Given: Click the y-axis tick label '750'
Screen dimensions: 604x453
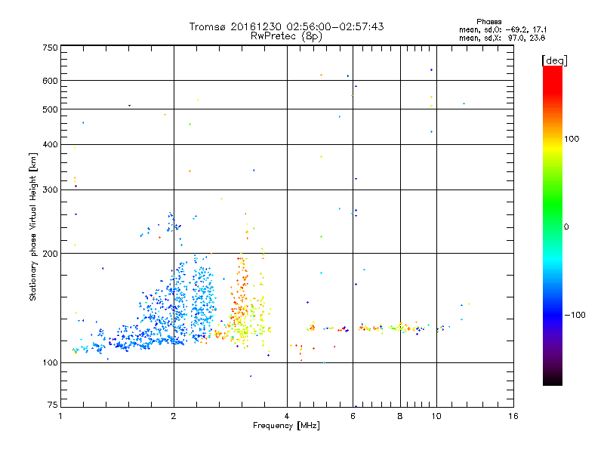Looking at the screenshot, I should point(50,48).
